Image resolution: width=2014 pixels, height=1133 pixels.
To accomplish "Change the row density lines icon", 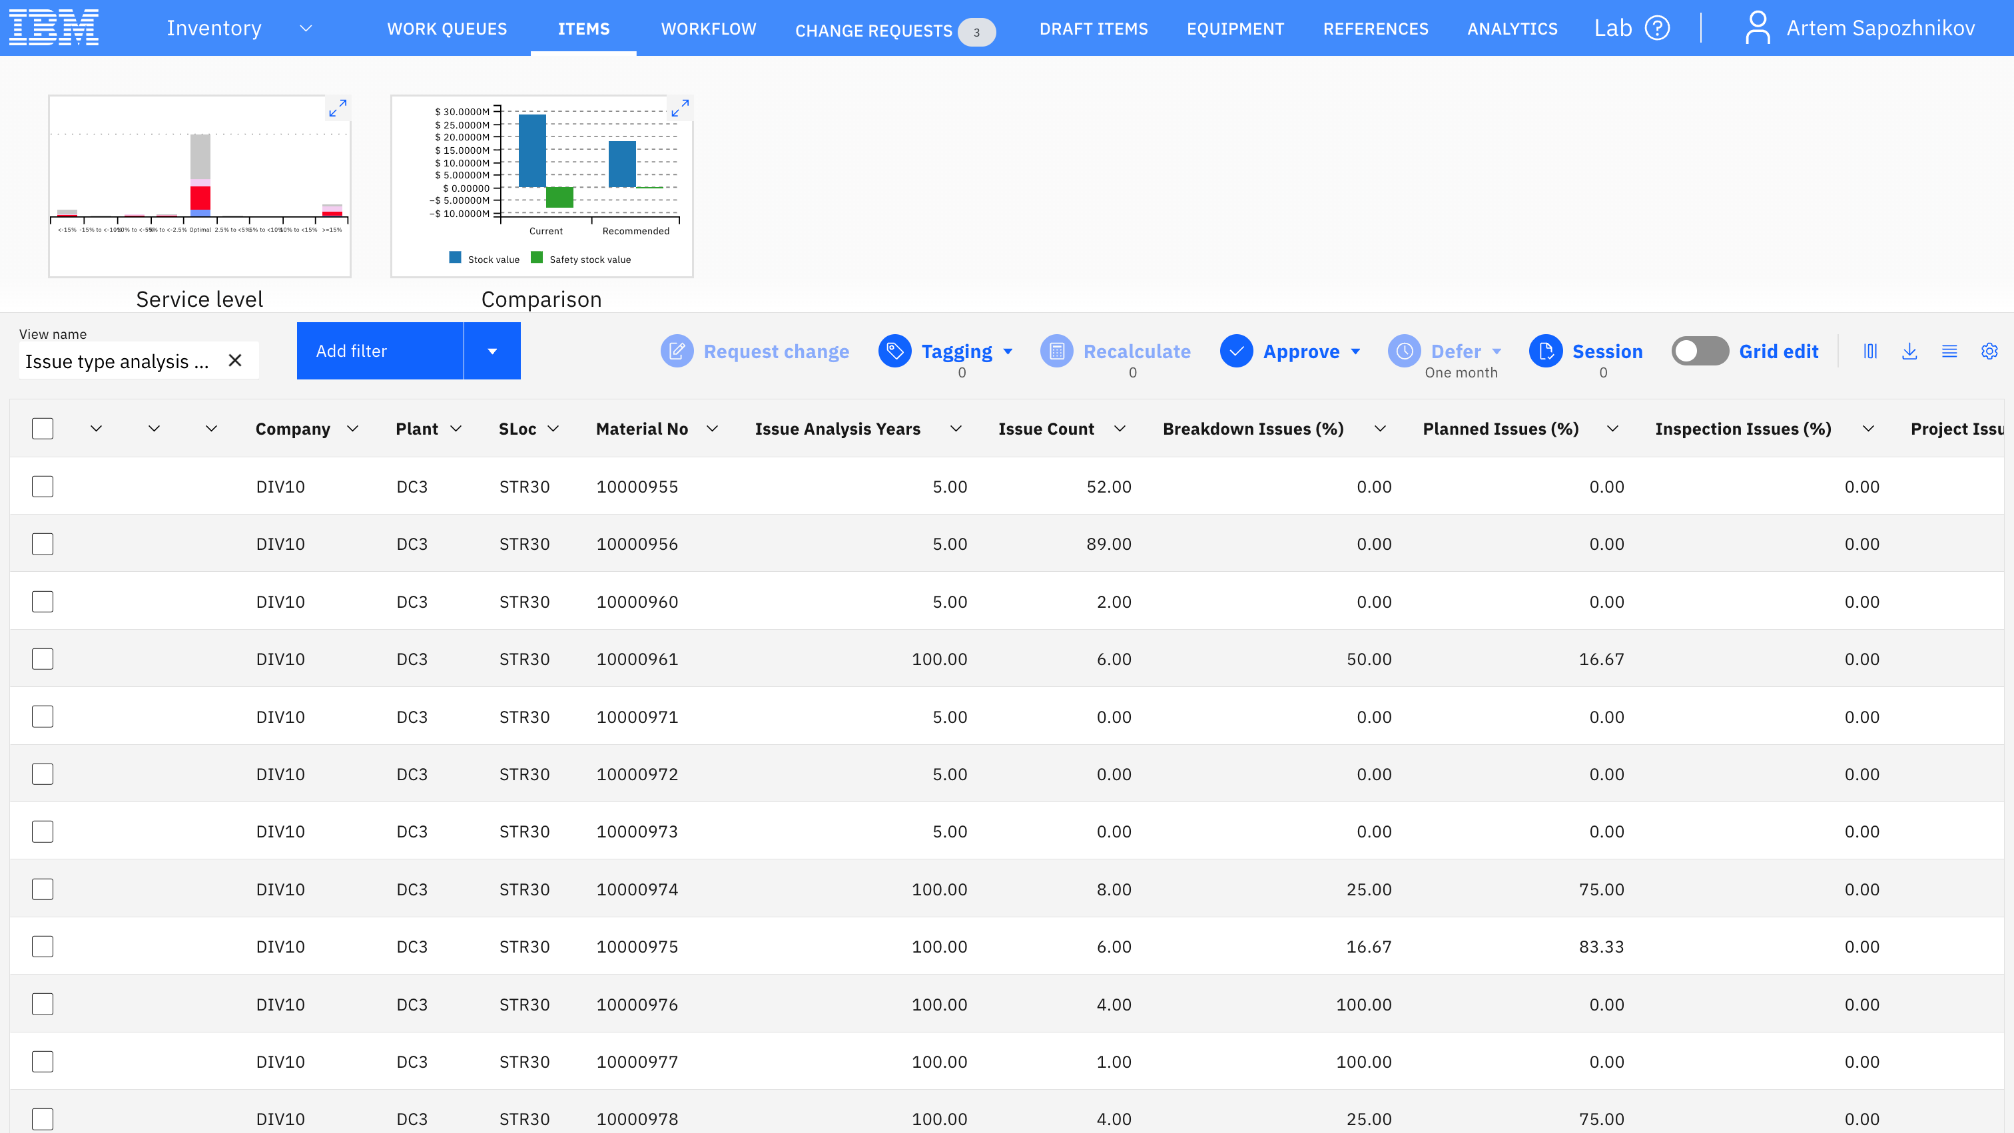I will [x=1950, y=351].
